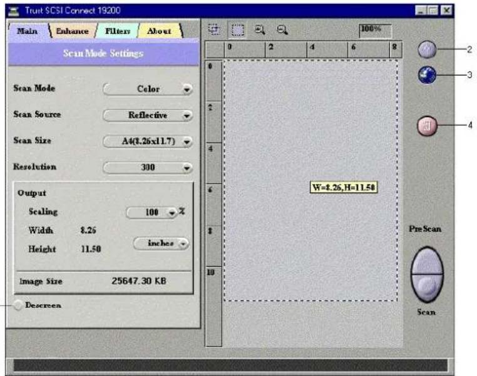The width and height of the screenshot is (477, 376).
Task: Click the Scan Mode Settings header
Action: point(103,54)
